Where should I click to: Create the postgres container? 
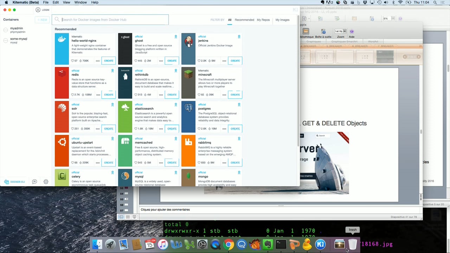click(235, 129)
